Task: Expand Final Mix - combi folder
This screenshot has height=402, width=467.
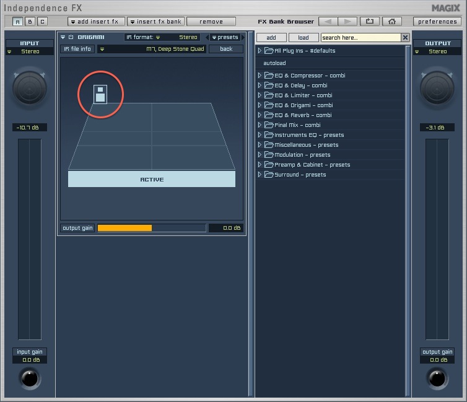Action: click(x=260, y=125)
